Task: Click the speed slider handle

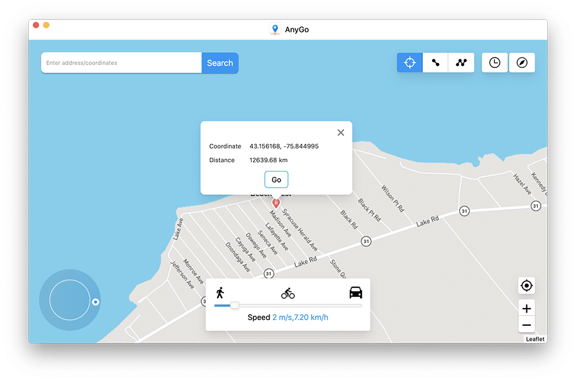Action: [x=235, y=305]
